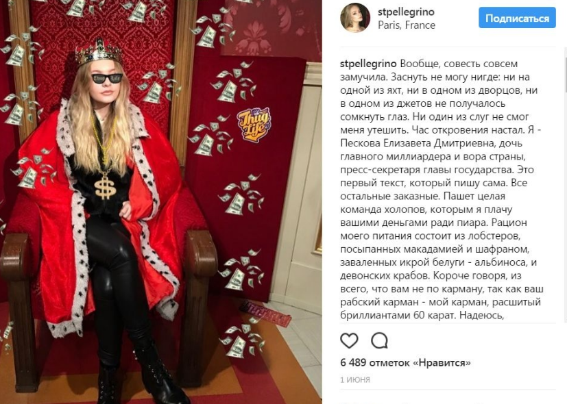
Task: Open the stpellegrino username in the header
Action: 406,12
